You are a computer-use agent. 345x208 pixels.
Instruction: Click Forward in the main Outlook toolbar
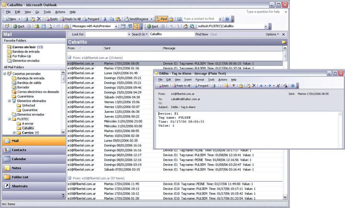[x=91, y=19]
